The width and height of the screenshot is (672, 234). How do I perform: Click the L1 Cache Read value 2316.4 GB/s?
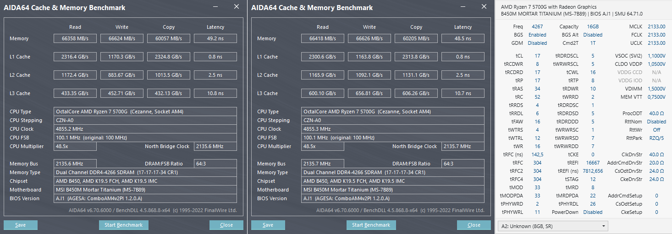tap(75, 57)
